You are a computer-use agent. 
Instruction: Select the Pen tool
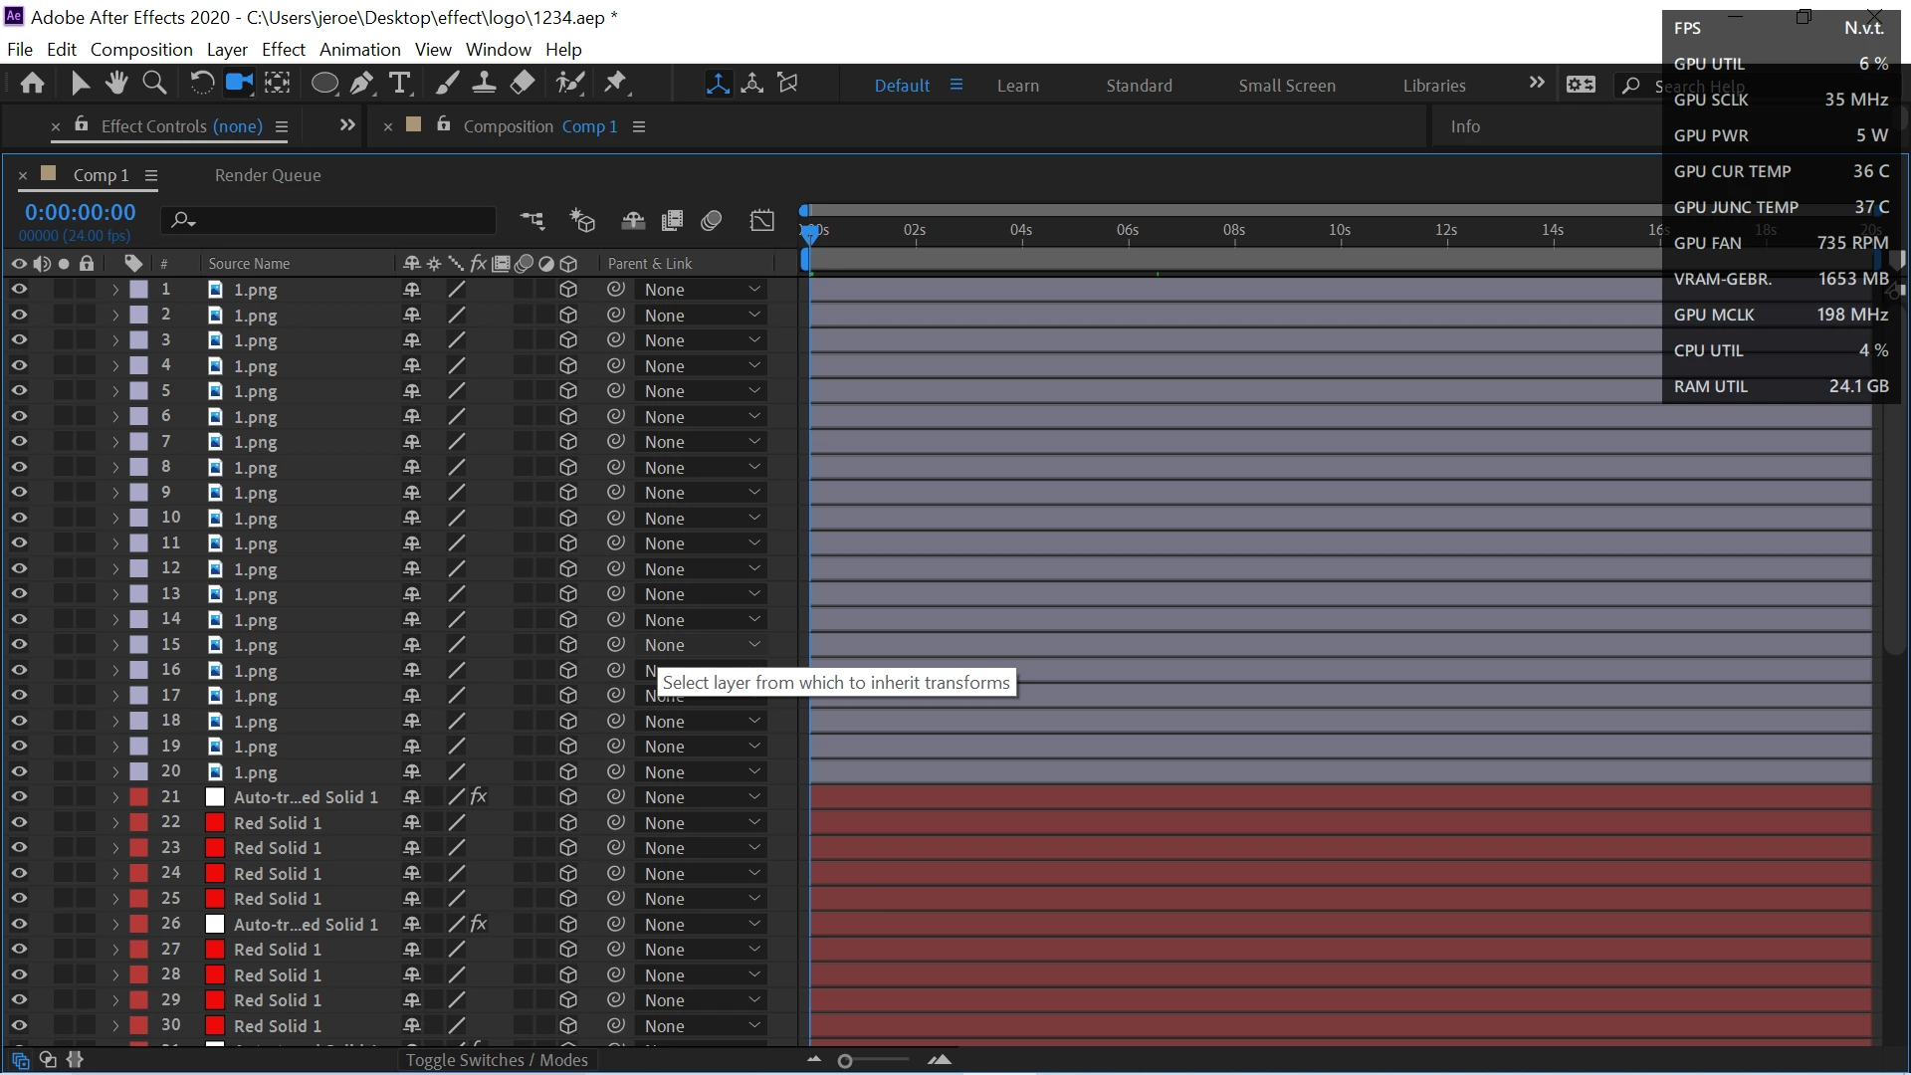tap(361, 83)
